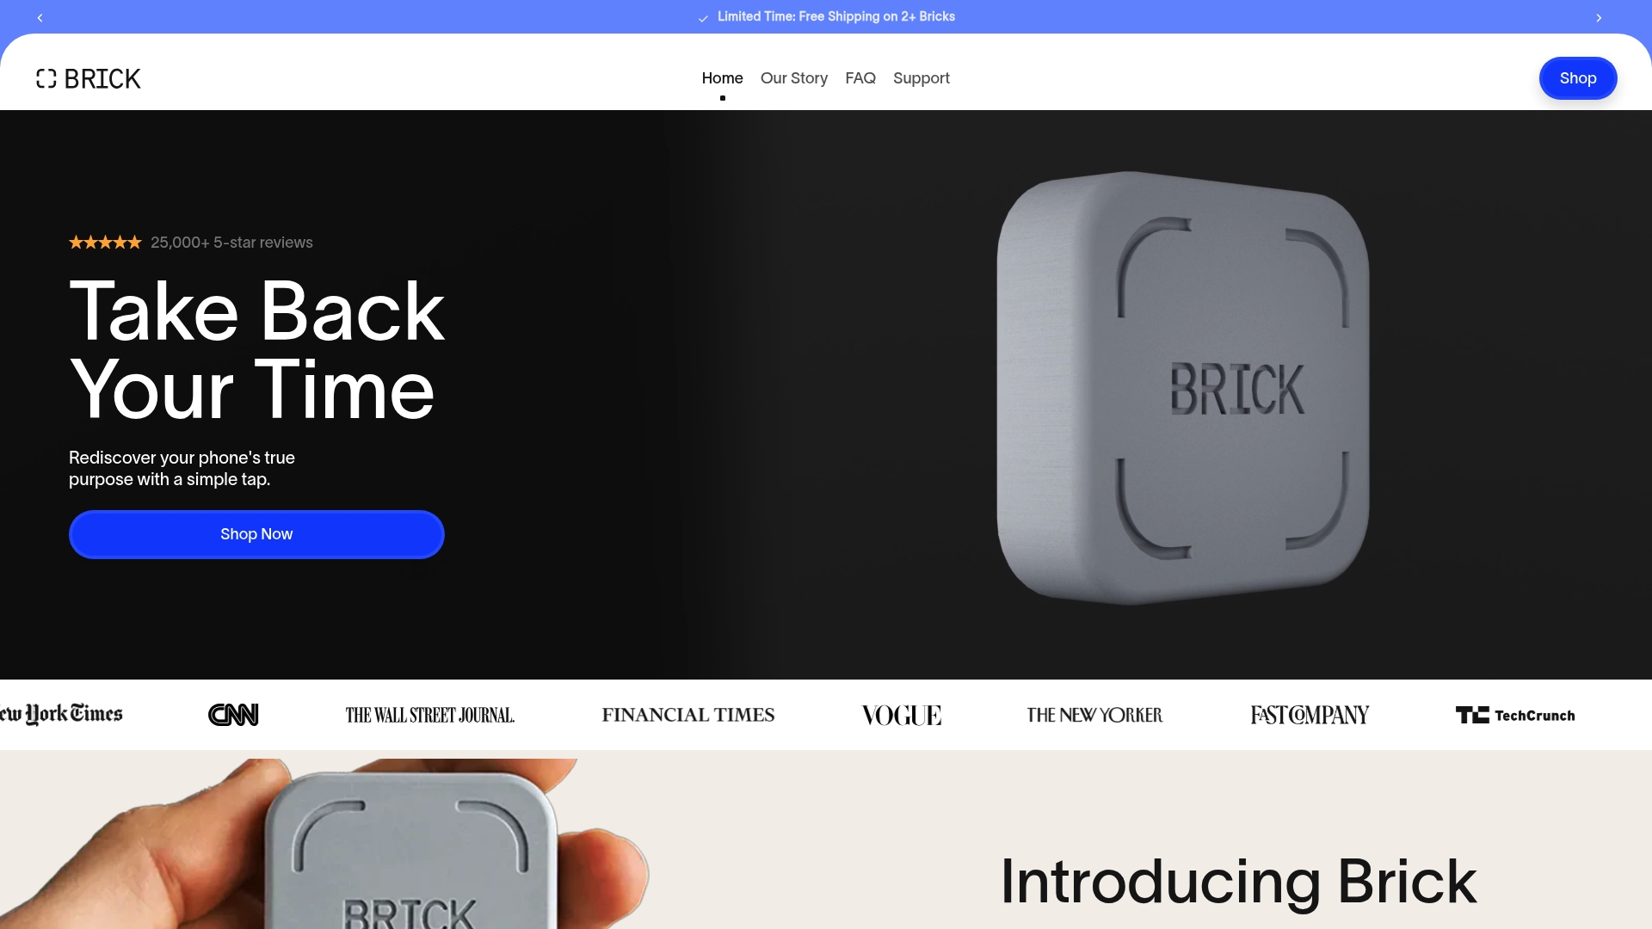Click the five-star rating icons
1652x929 pixels.
105,243
